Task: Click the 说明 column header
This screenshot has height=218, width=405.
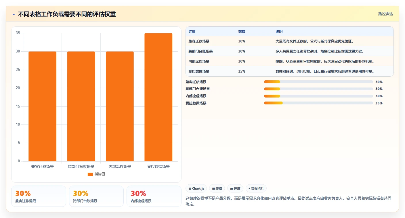Action: pyautogui.click(x=279, y=32)
